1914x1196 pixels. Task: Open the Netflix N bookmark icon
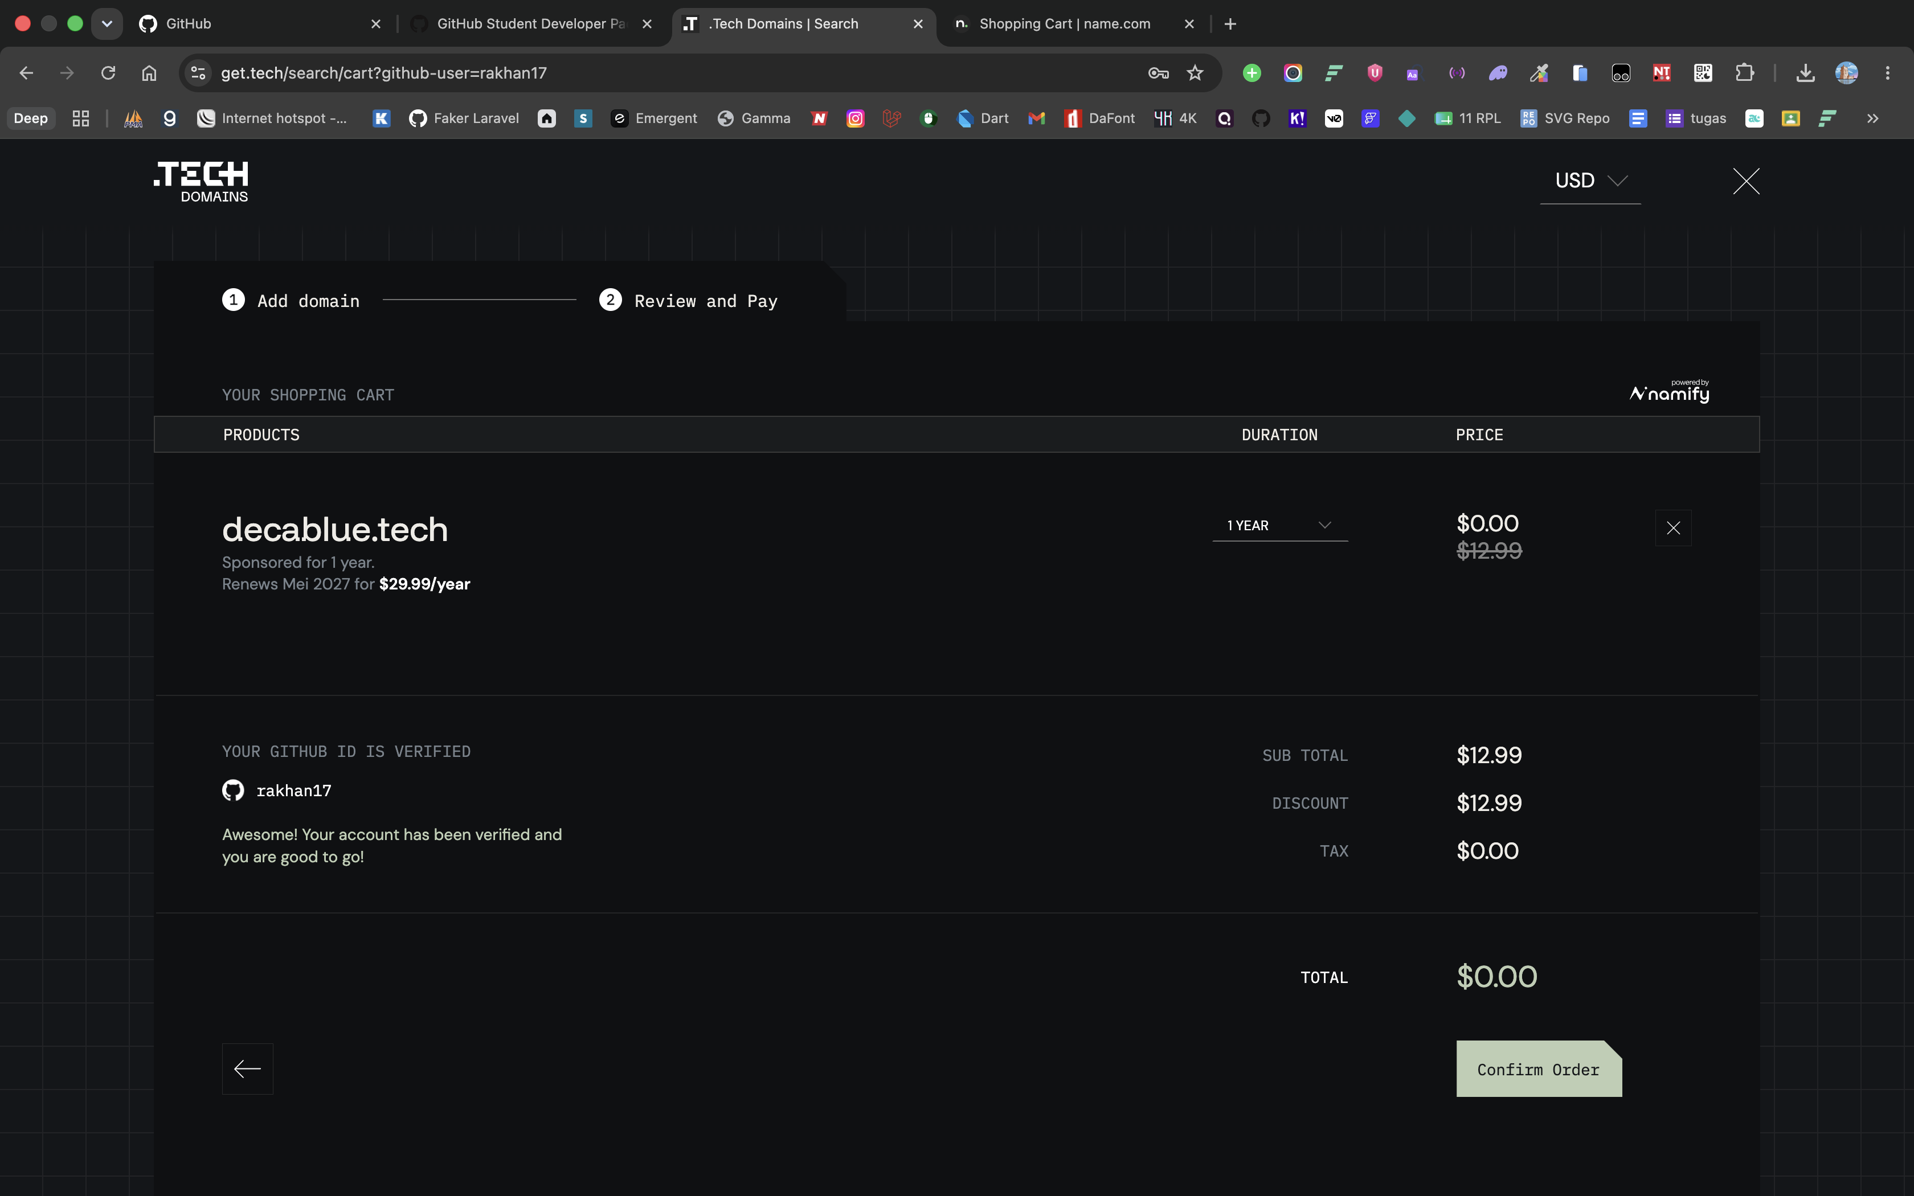819,118
